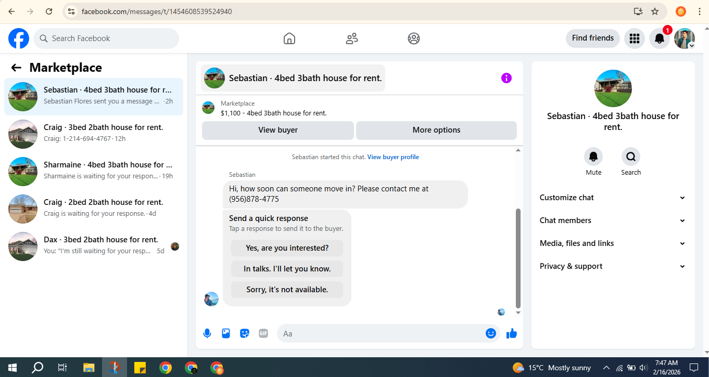Open Sharmaine 4bed 3bath conversation
The image size is (709, 377).
(x=94, y=172)
